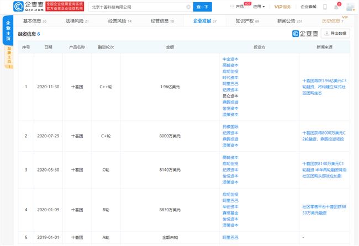Open the notification bell
This screenshot has height=246, width=359.
(x=336, y=7)
